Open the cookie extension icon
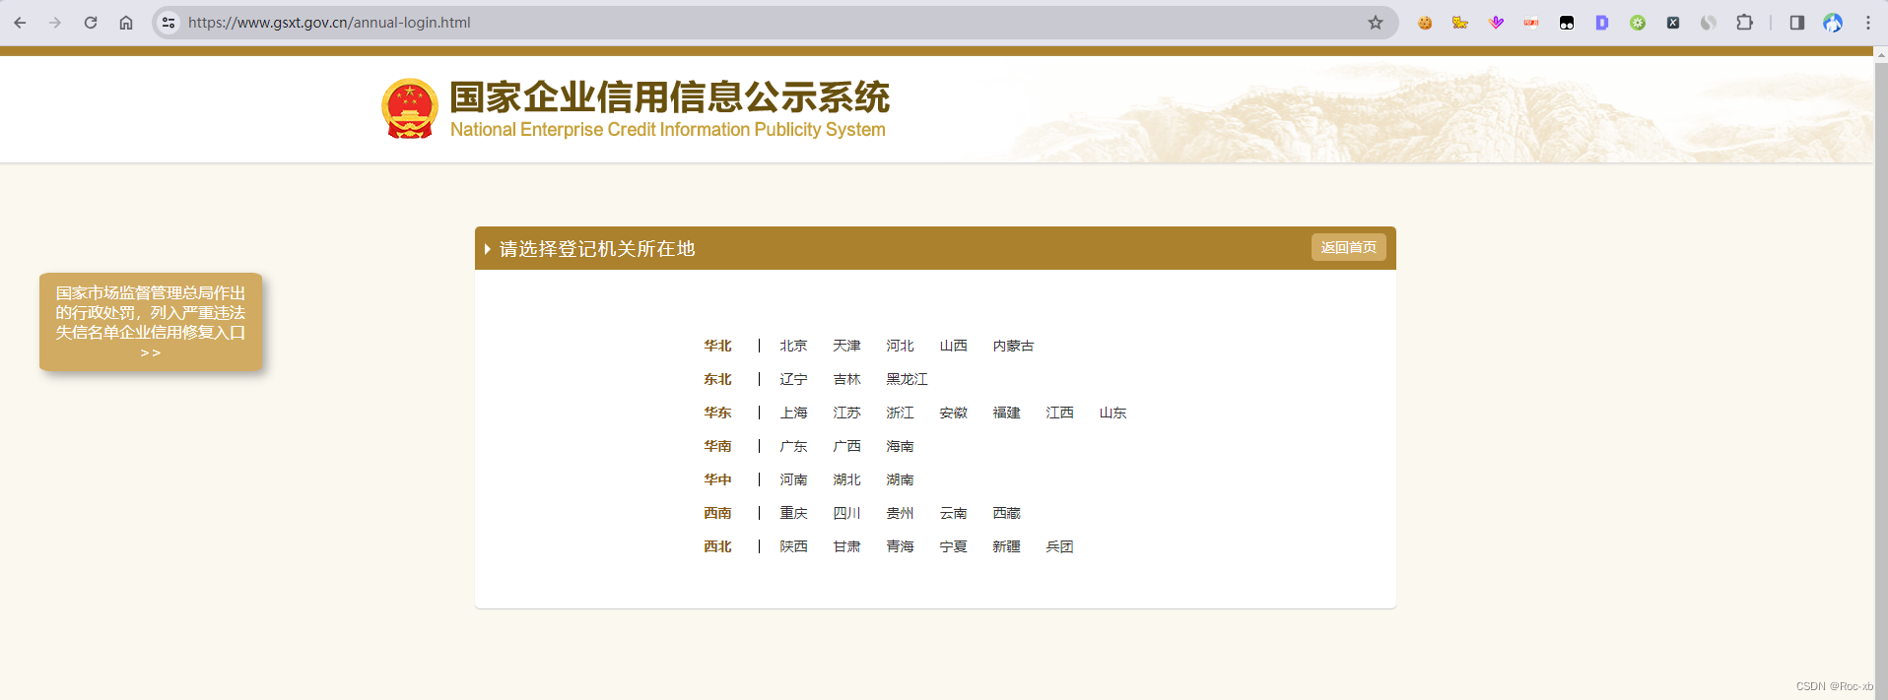Screen dimensions: 1888x700 tap(1425, 23)
